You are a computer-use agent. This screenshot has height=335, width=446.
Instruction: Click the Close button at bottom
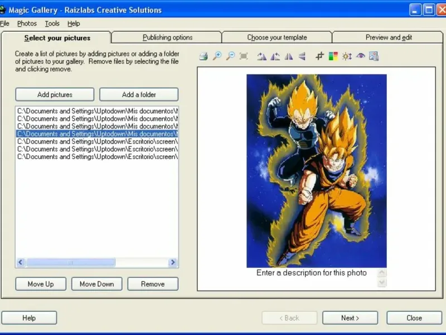point(414,318)
